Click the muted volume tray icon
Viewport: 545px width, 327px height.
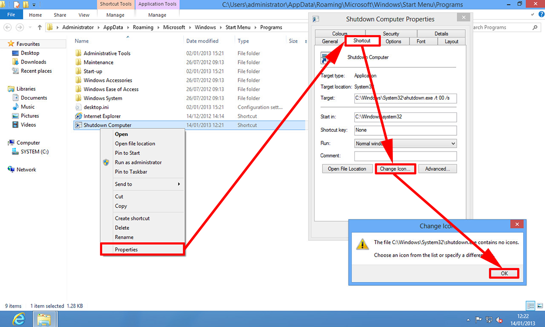(499, 320)
